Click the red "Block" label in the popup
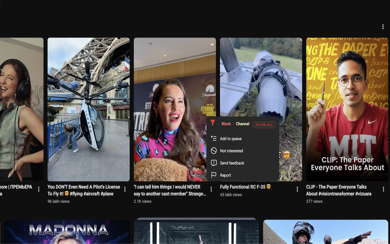Image resolution: width=390 pixels, height=244 pixels. [226, 124]
